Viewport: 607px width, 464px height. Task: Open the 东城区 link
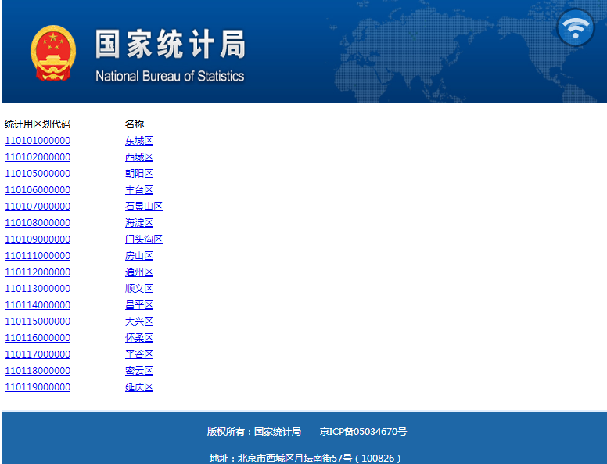pyautogui.click(x=139, y=141)
